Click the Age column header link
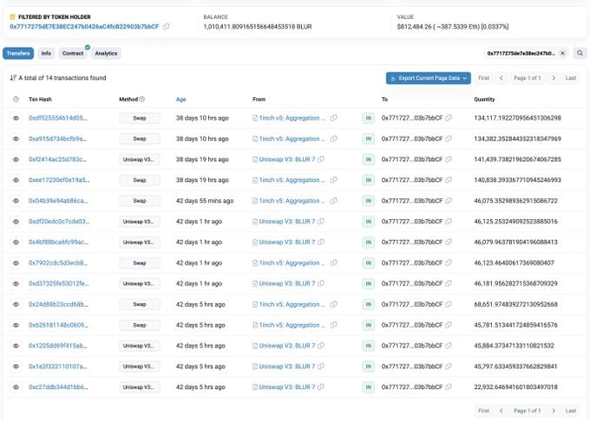The image size is (590, 421). 180,100
